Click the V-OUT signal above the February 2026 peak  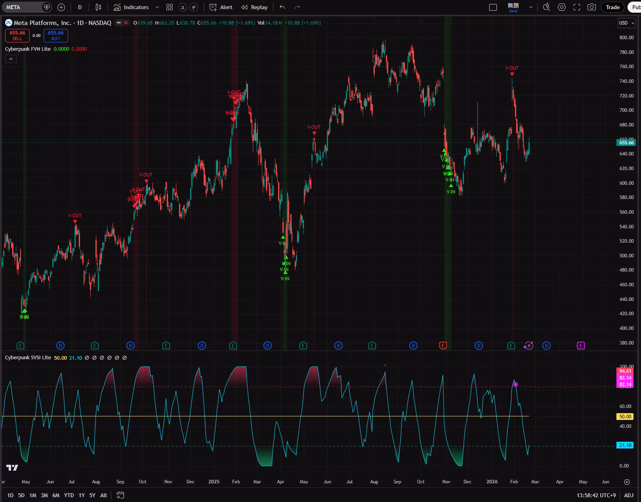point(512,68)
